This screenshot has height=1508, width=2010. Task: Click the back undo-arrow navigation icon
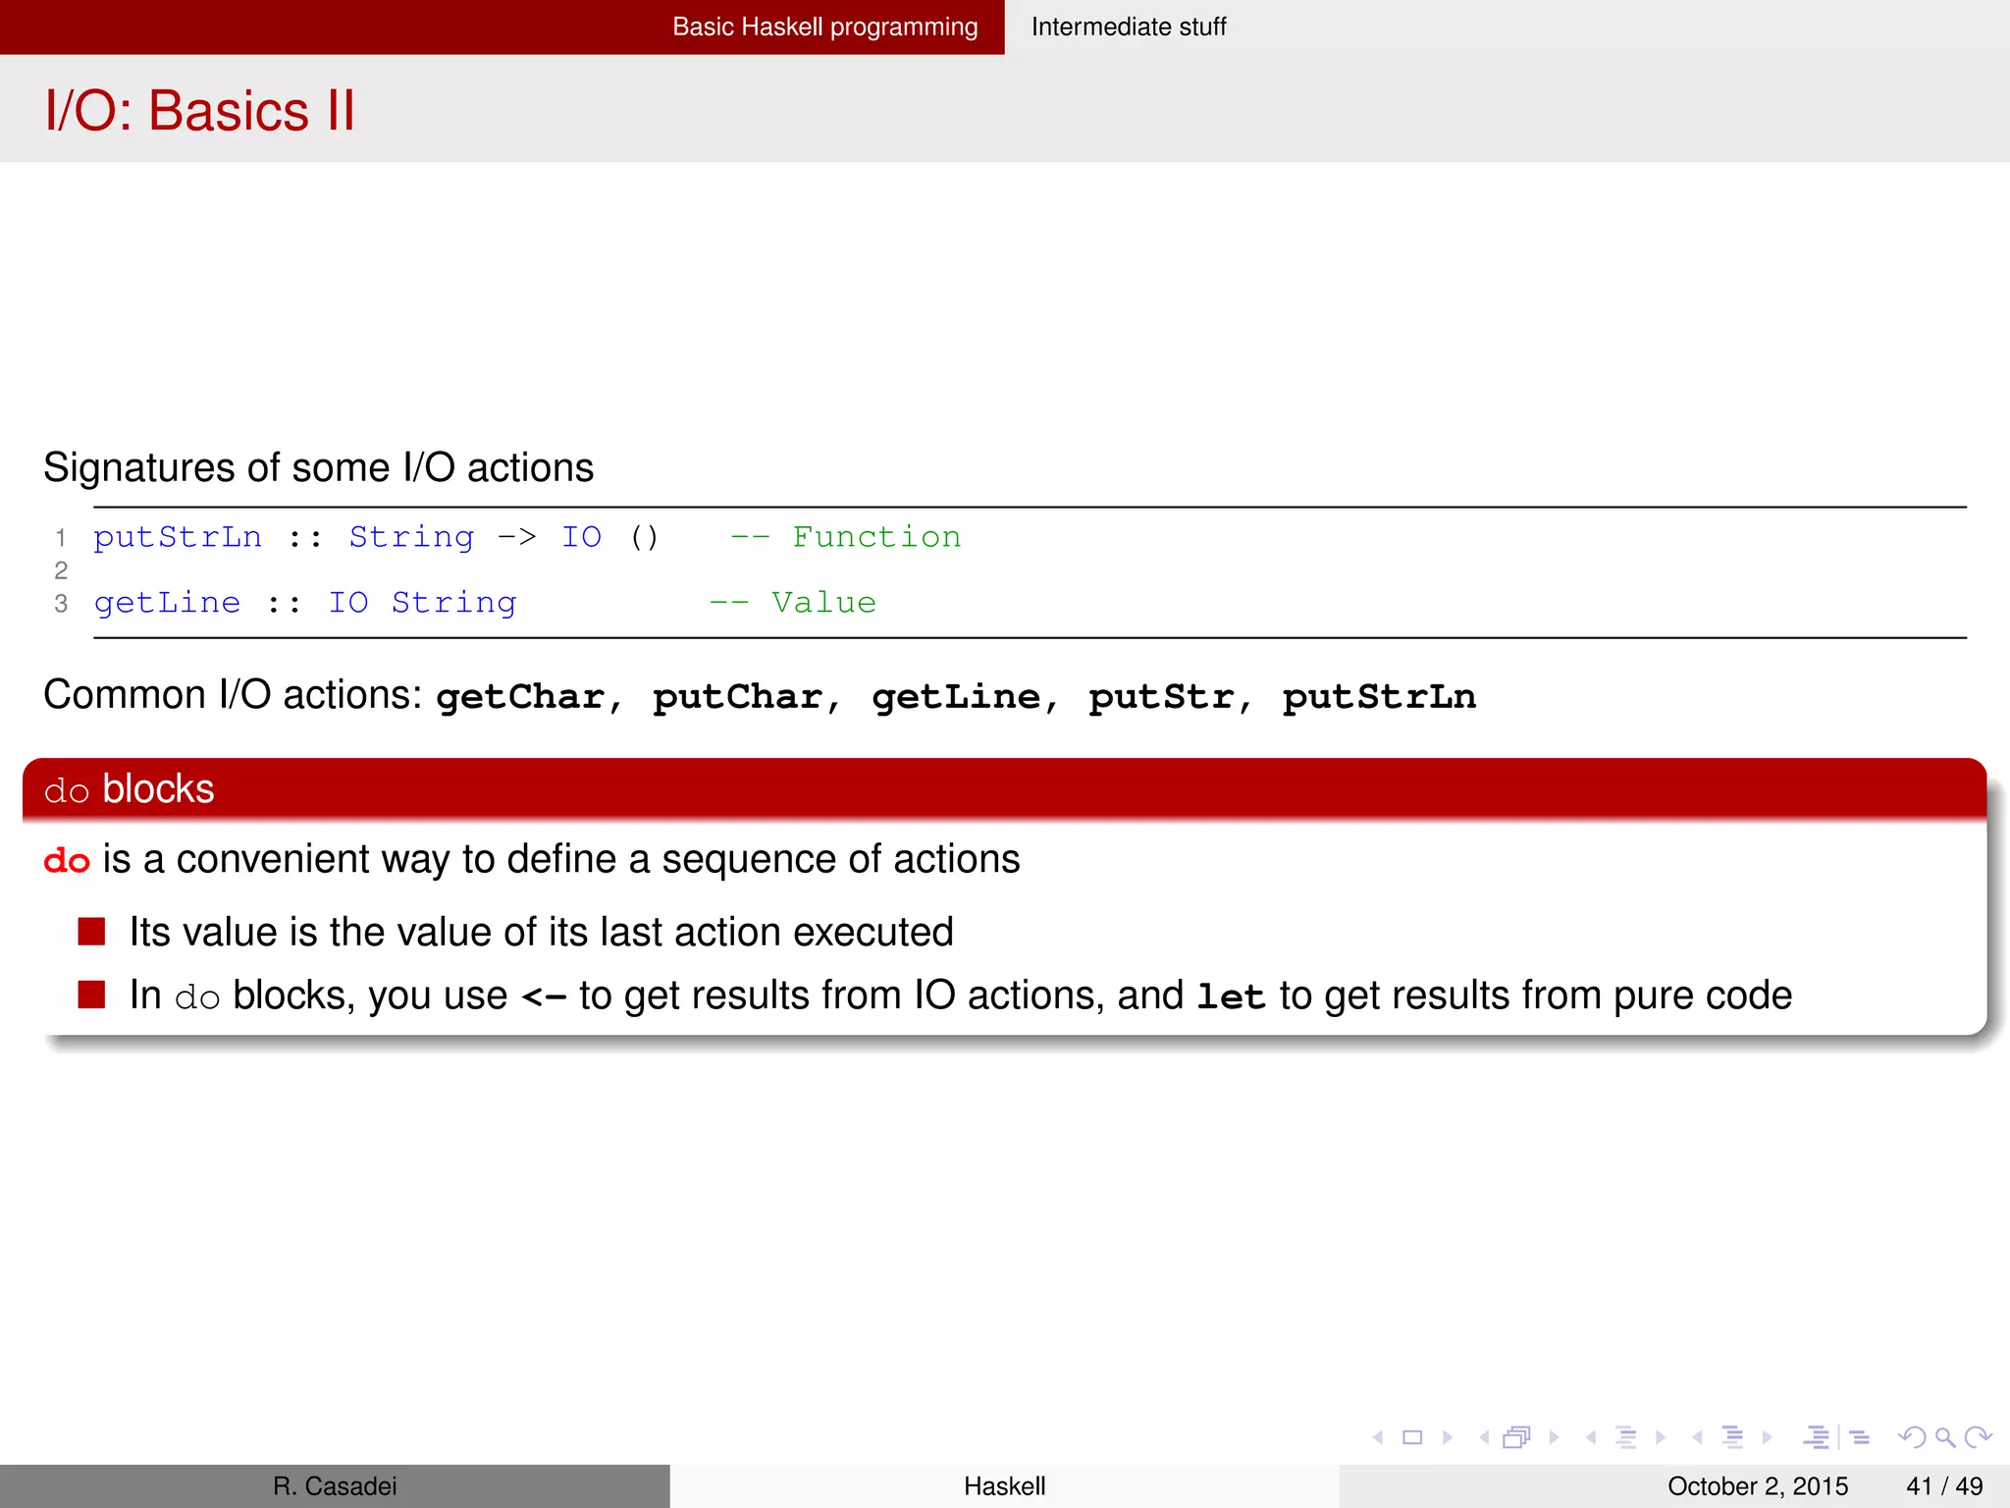point(1912,1437)
